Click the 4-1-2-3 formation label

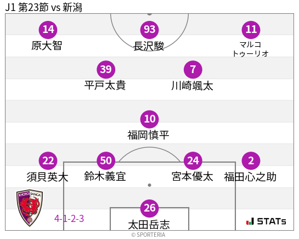coord(69,219)
